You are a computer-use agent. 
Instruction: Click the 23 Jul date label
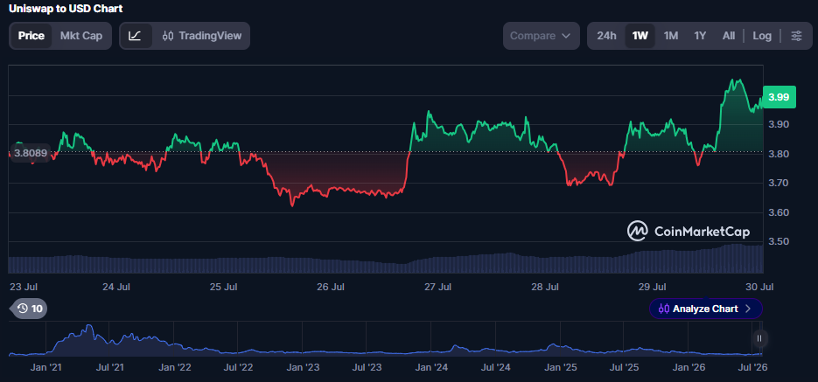[24, 287]
